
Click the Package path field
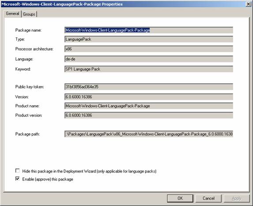(x=149, y=134)
